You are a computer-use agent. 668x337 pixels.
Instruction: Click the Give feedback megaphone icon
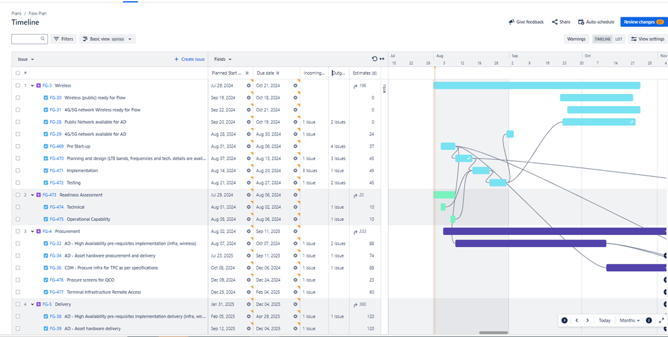[512, 22]
